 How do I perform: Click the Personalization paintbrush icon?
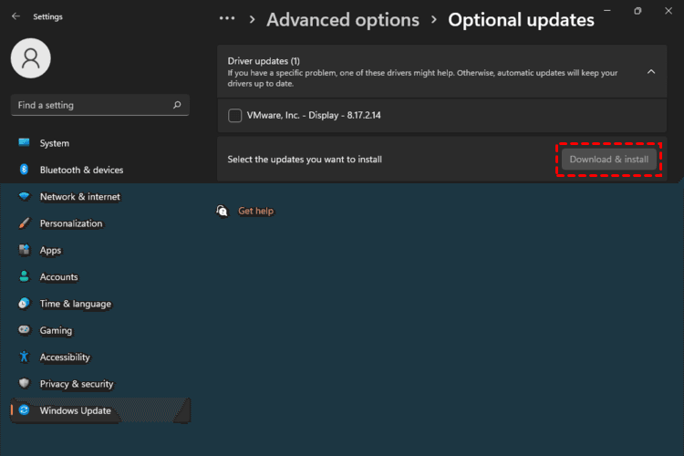coord(24,223)
